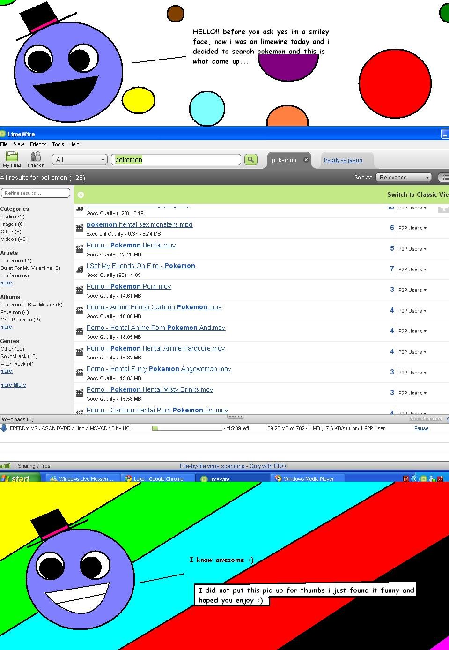The height and width of the screenshot is (650, 449).
Task: Expand P2P Users for the 15.82 MB result
Action: pos(412,352)
